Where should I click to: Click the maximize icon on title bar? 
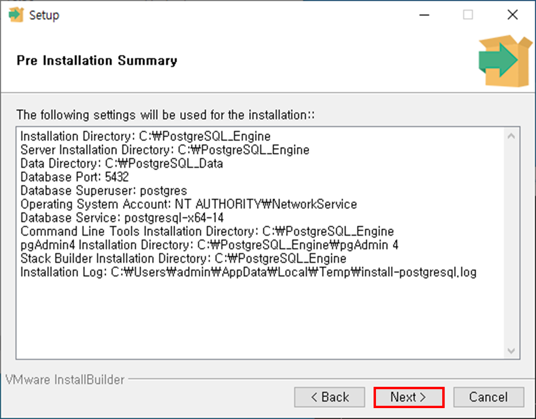[x=468, y=15]
